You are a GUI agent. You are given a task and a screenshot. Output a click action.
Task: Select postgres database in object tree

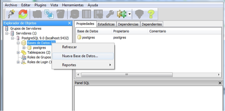coord(39,48)
